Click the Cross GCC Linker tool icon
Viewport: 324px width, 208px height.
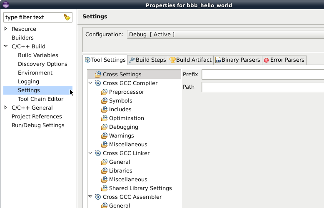98,153
